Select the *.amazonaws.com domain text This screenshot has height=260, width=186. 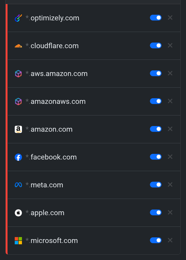(x=56, y=102)
